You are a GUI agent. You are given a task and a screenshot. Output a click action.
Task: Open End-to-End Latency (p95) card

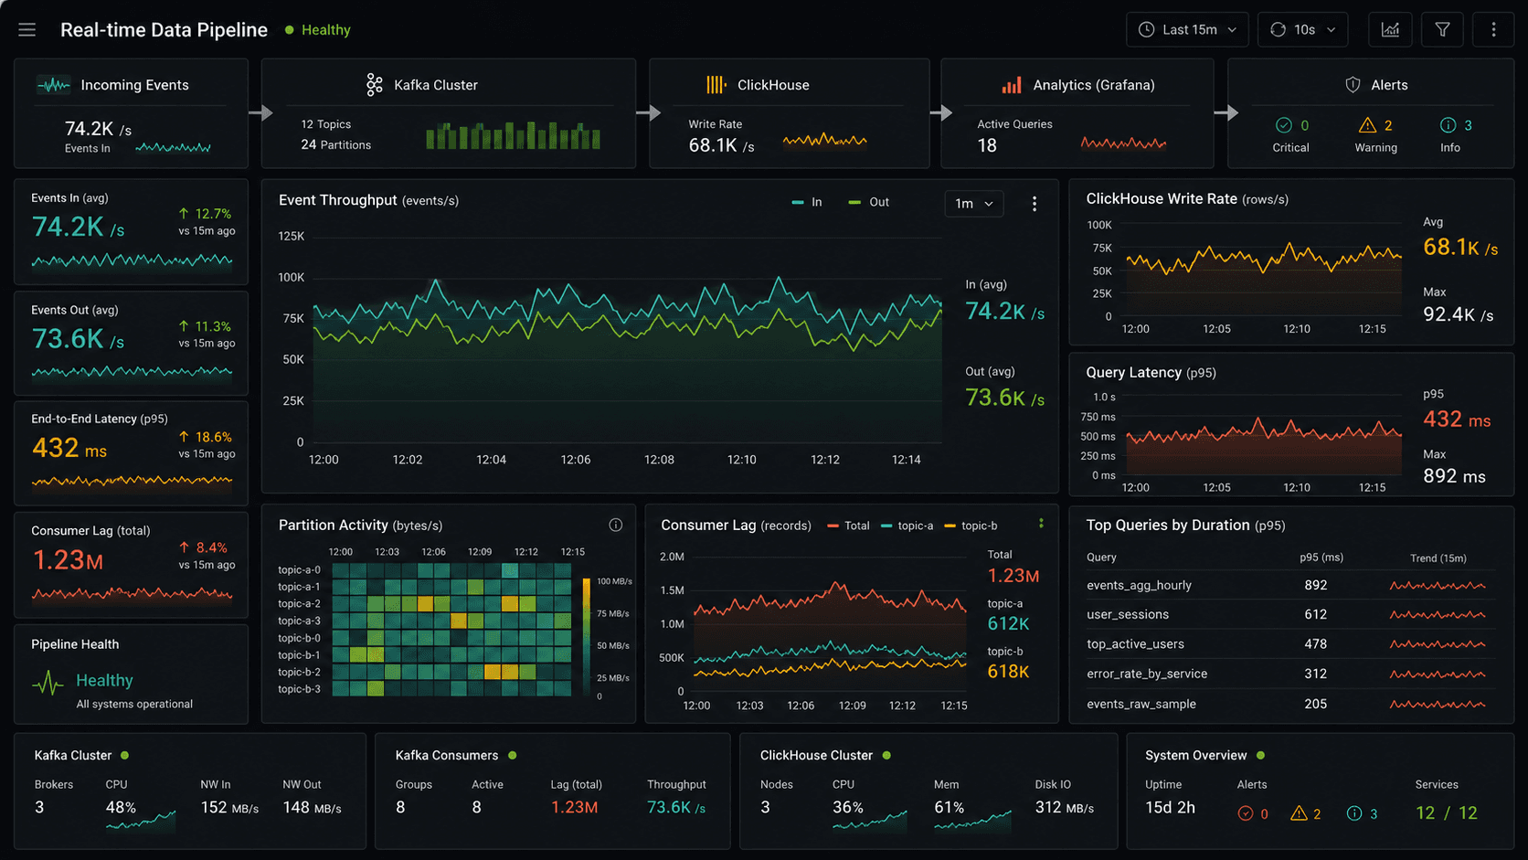coord(132,453)
